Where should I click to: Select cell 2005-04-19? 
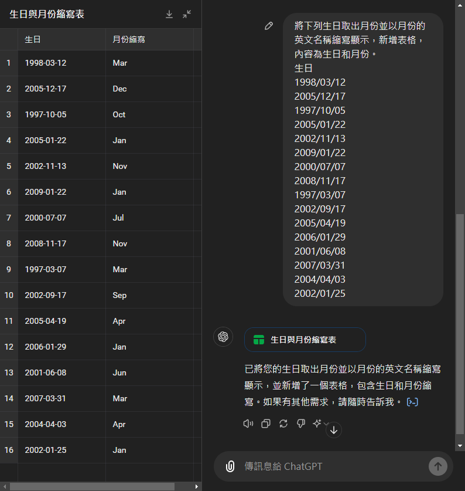(61, 321)
